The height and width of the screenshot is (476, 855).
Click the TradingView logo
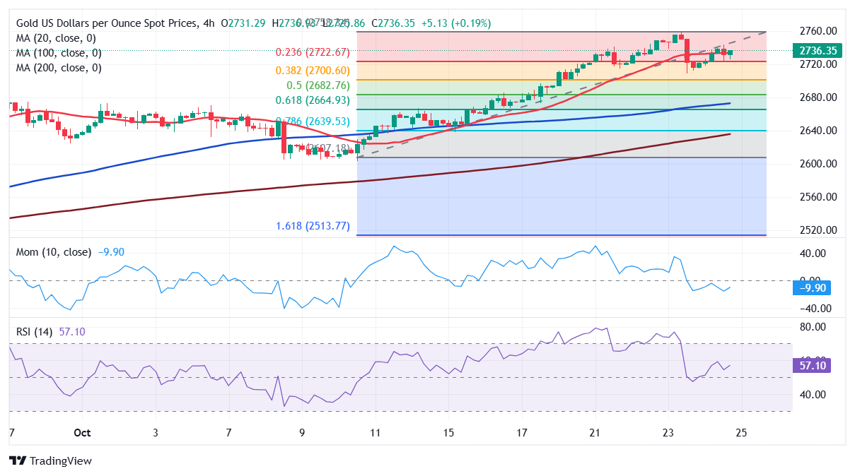click(x=50, y=461)
